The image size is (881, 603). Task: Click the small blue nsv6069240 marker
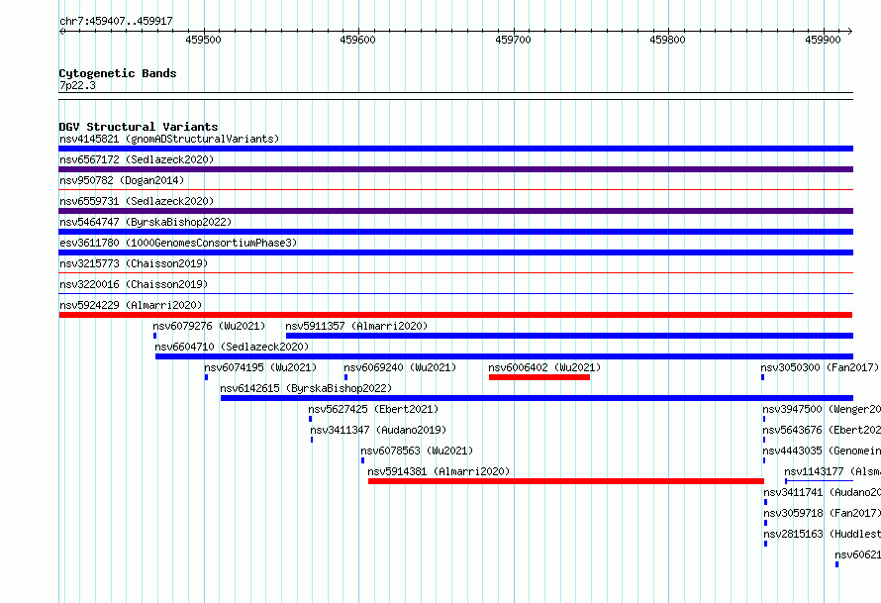[345, 377]
